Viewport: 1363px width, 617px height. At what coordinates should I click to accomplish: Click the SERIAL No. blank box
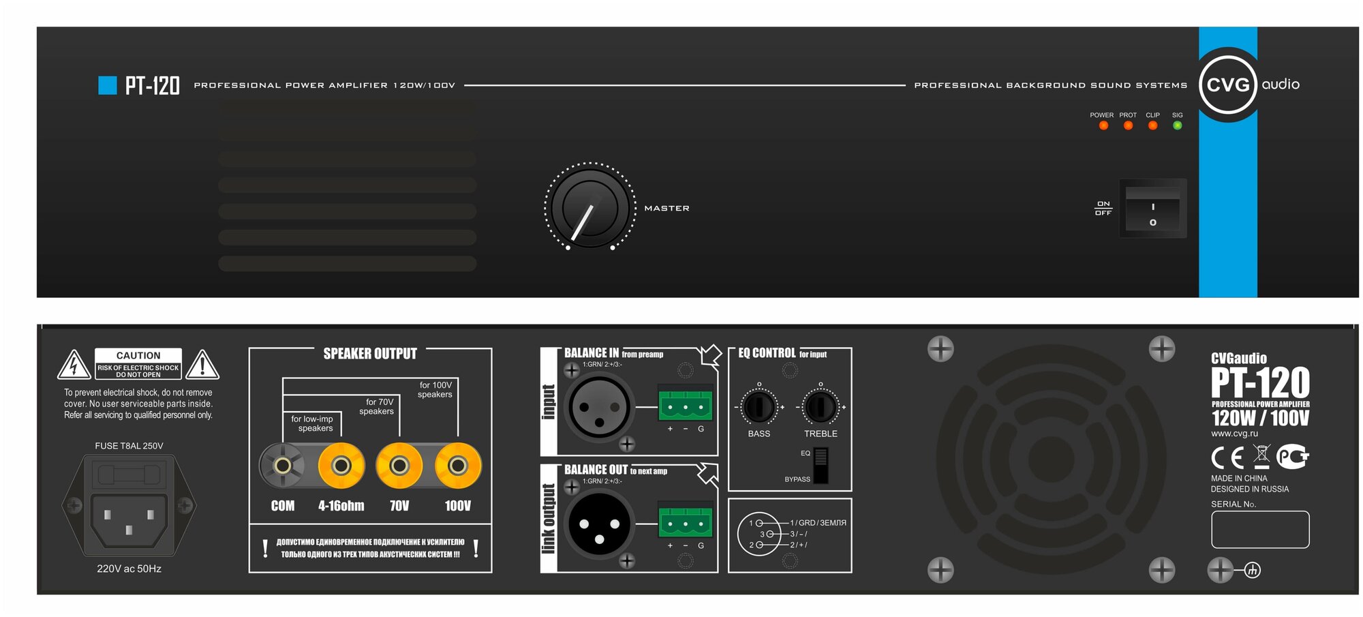point(1260,530)
